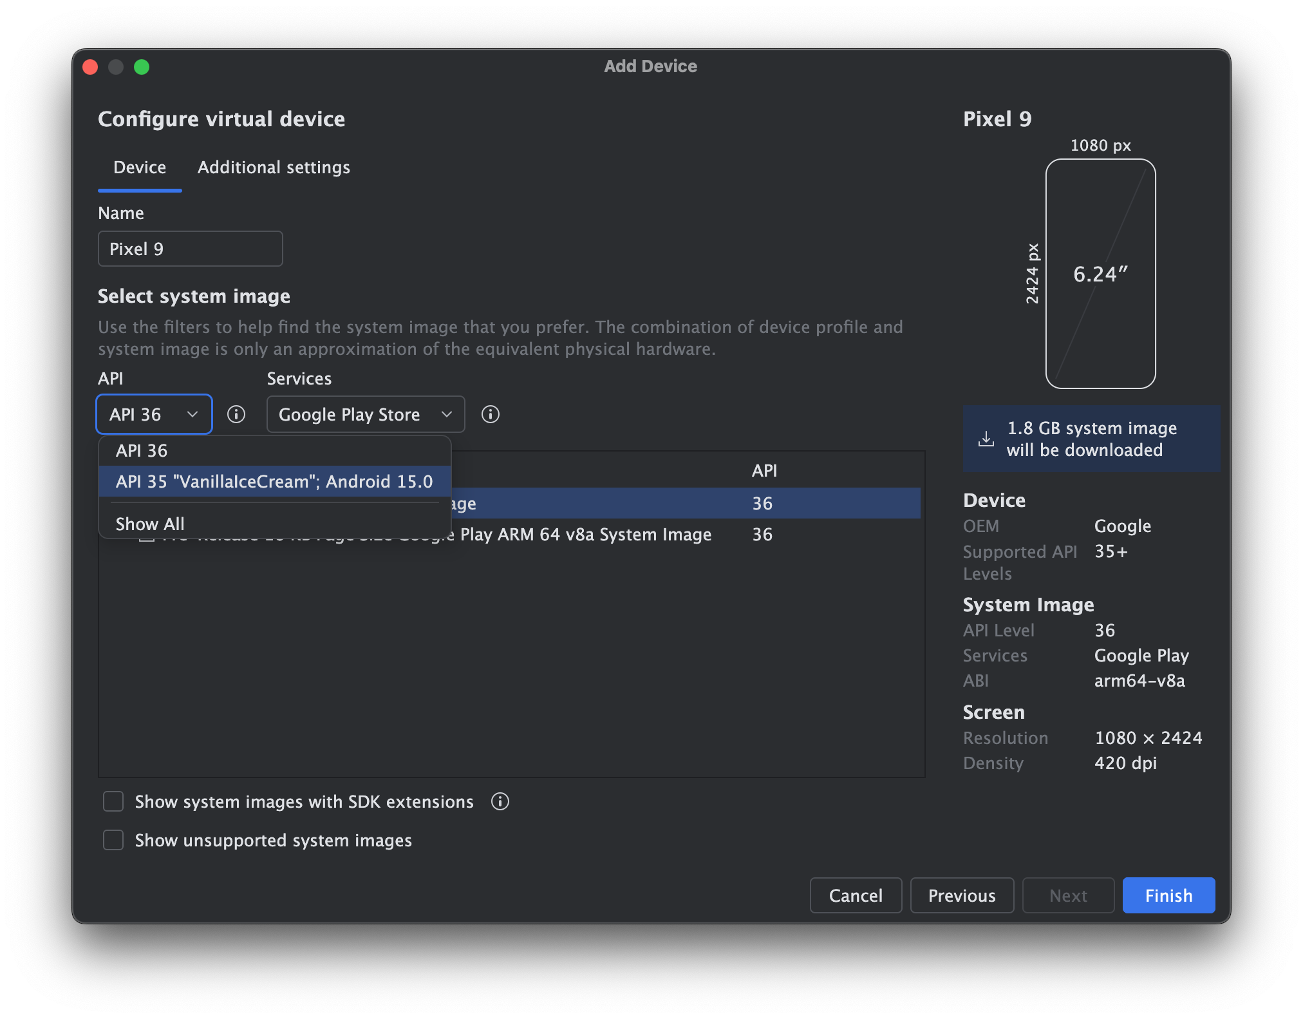The width and height of the screenshot is (1303, 1019).
Task: Select API 35 VanillaIceCream option
Action: (274, 482)
